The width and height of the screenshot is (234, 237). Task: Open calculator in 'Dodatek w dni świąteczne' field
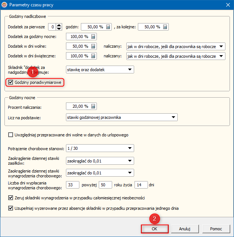click(93, 56)
